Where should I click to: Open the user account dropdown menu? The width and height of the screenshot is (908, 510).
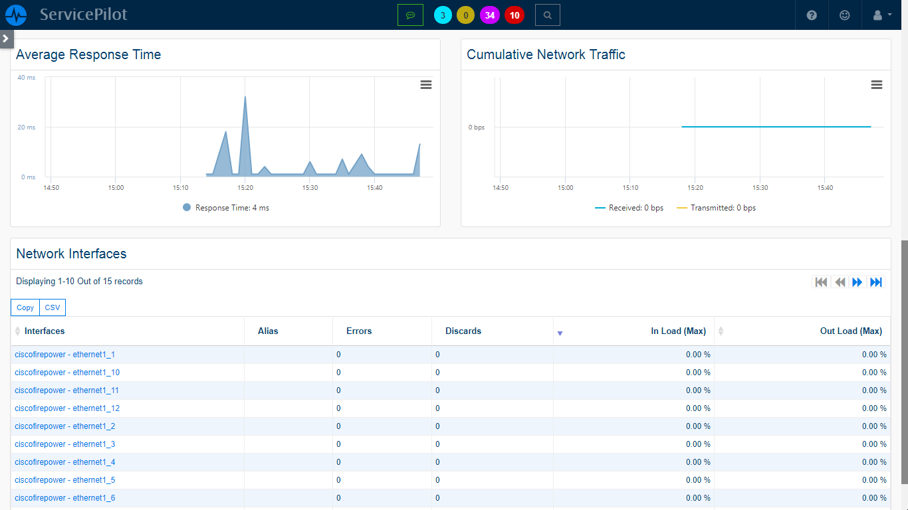881,15
